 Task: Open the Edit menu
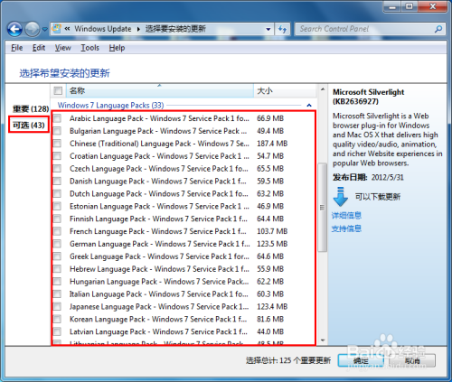pyautogui.click(x=39, y=48)
